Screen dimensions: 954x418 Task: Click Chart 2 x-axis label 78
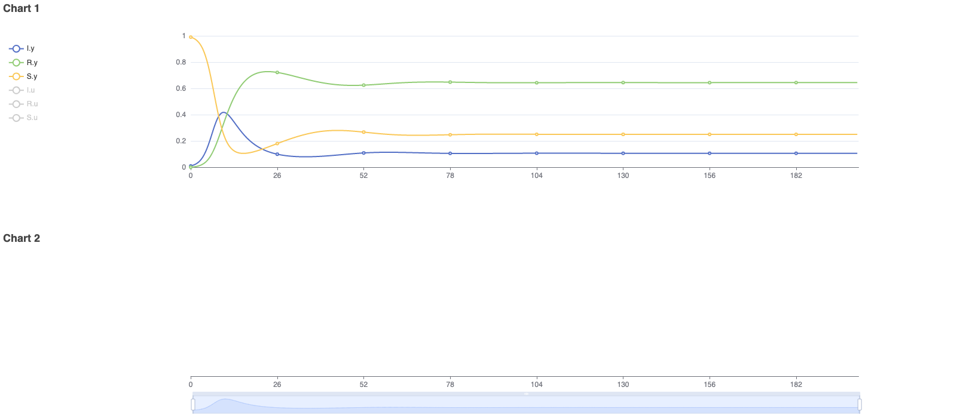[x=450, y=385]
